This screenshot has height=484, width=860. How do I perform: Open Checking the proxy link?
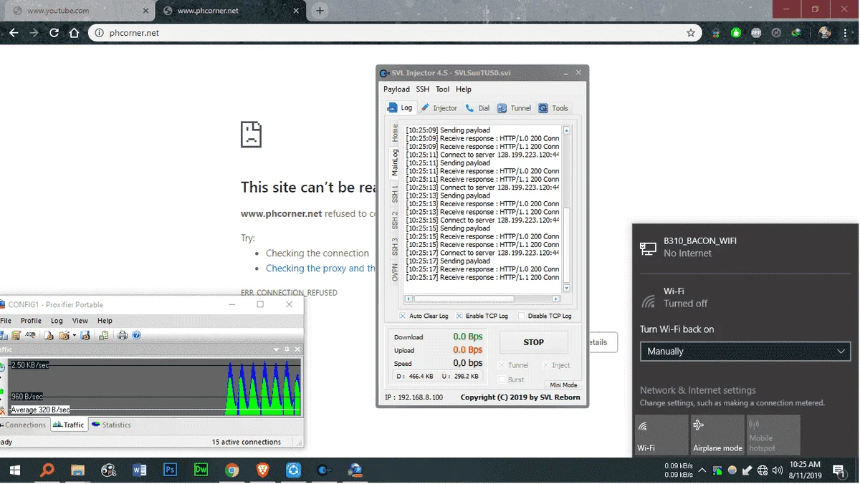tap(320, 268)
